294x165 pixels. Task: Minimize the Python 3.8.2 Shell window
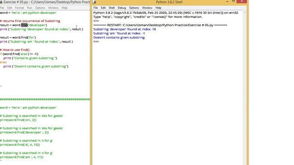click(227, 1)
